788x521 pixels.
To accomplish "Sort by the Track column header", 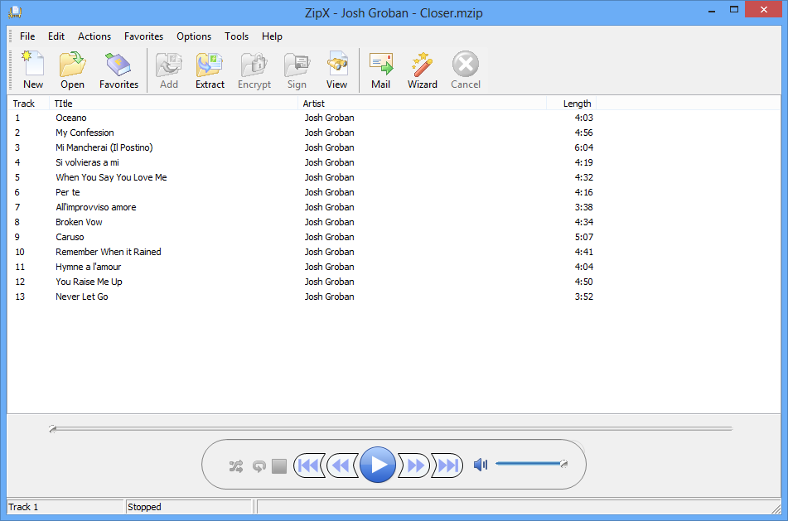I will point(28,104).
